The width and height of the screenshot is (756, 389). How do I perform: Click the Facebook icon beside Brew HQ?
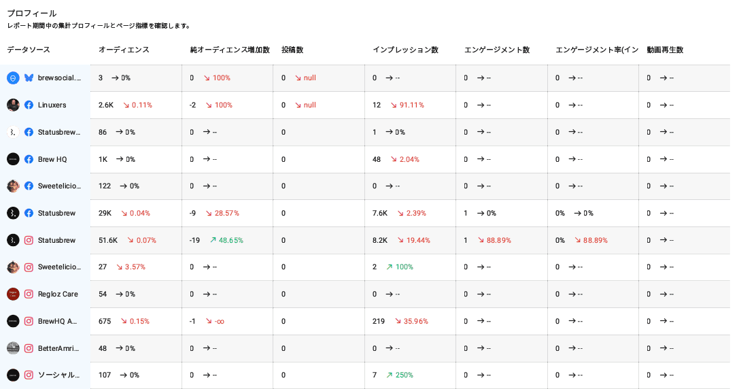coord(29,159)
